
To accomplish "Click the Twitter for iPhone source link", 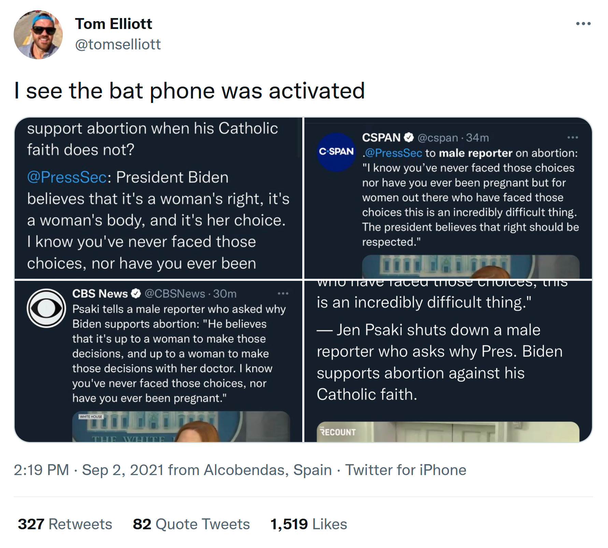I will point(405,470).
